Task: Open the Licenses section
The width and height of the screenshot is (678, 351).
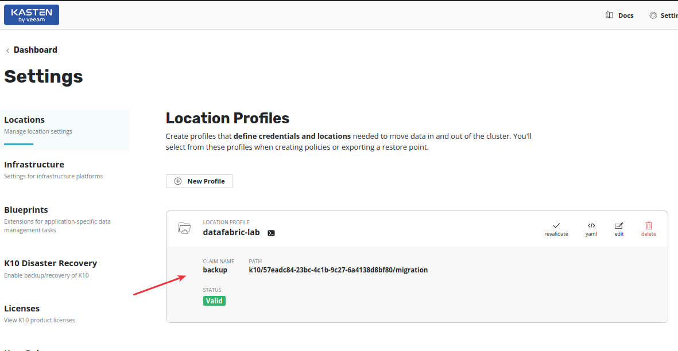Action: click(22, 309)
